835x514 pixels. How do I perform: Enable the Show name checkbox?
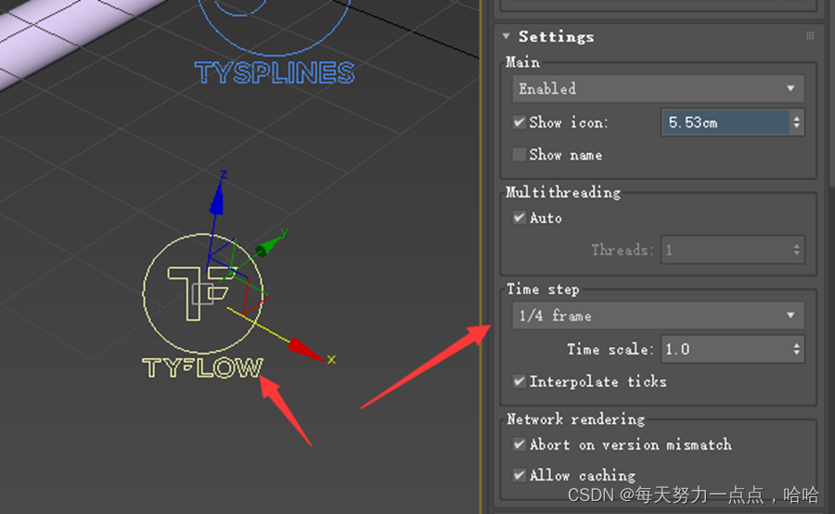519,155
